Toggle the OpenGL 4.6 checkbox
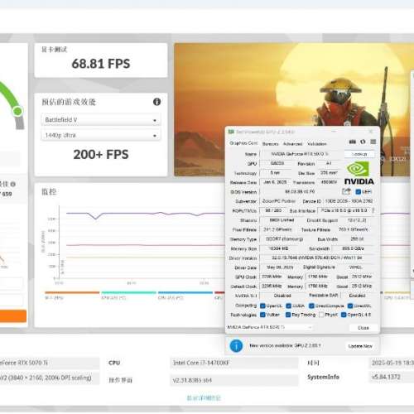This screenshot has width=414, height=414. [x=344, y=315]
